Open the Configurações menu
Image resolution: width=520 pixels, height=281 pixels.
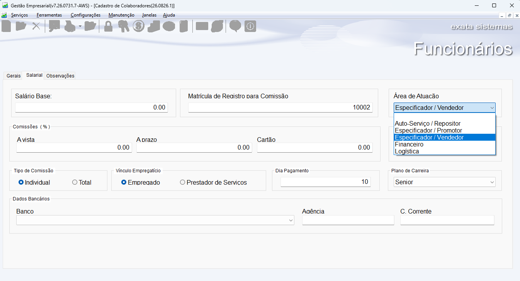[85, 15]
